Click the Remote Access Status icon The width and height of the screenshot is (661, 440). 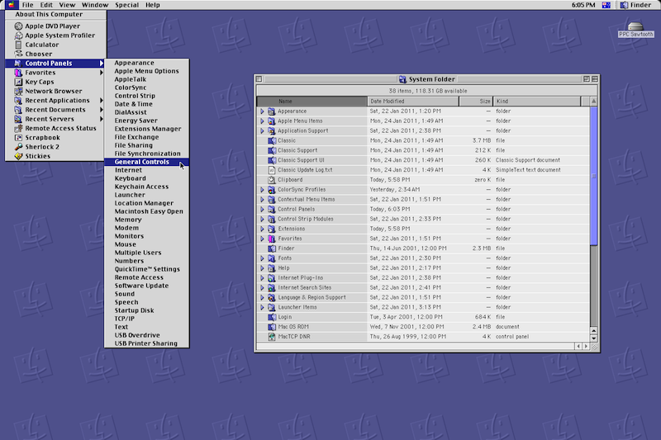(x=18, y=129)
